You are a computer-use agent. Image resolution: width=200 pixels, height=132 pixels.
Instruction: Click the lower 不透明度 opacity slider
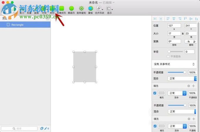pyautogui.click(x=177, y=105)
